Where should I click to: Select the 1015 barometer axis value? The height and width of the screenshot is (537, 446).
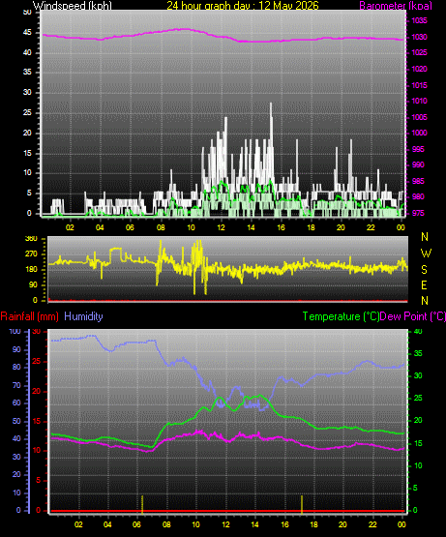tap(419, 85)
